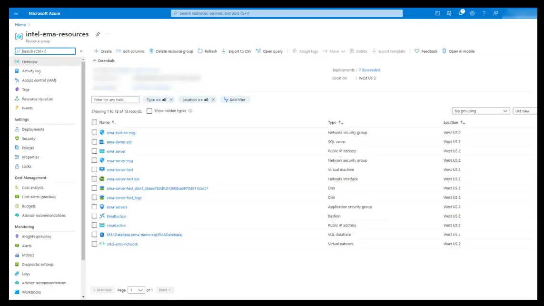
Task: Click the Metrics chart icon
Action: (x=17, y=255)
